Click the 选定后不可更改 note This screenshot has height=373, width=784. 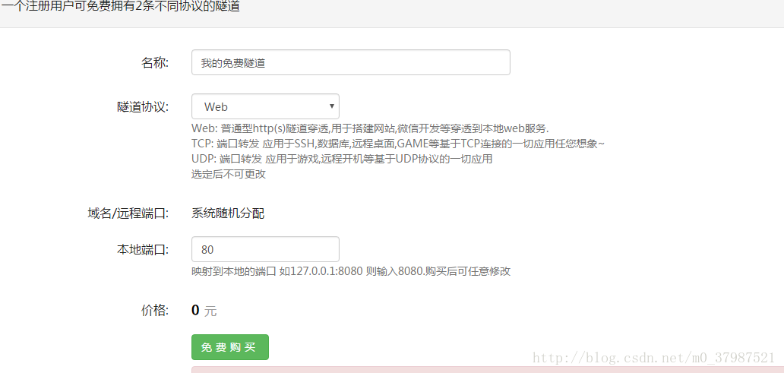[x=229, y=175]
